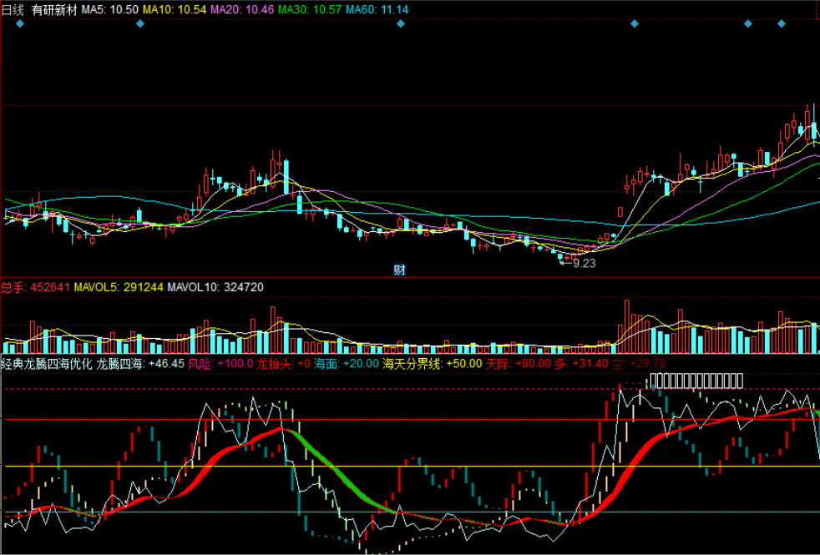Select the MA5: 10.50 indicator label
The width and height of the screenshot is (820, 555).
pos(110,9)
